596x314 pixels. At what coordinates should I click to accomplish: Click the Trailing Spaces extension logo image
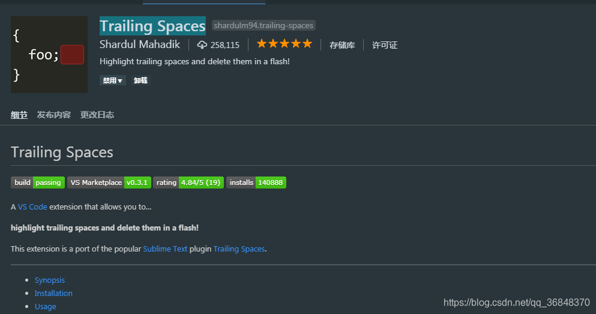tap(49, 55)
